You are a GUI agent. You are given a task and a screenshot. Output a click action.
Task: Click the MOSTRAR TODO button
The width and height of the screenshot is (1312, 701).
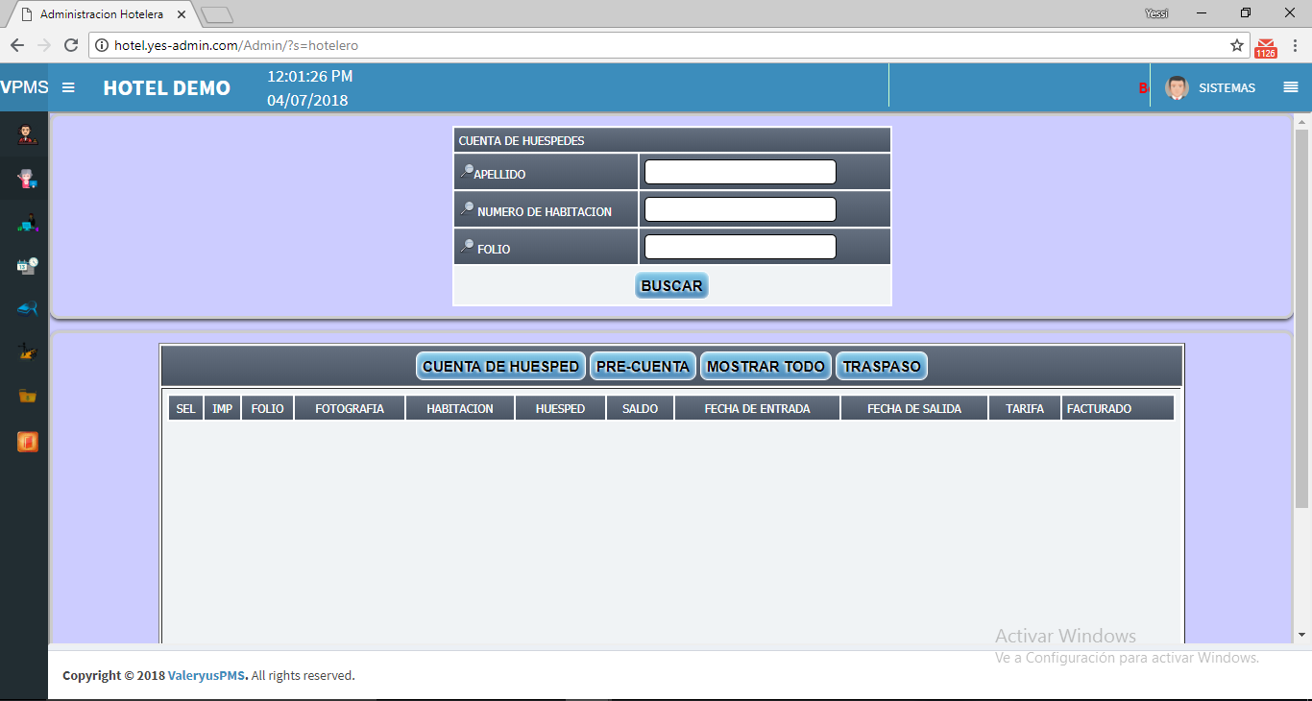765,366
